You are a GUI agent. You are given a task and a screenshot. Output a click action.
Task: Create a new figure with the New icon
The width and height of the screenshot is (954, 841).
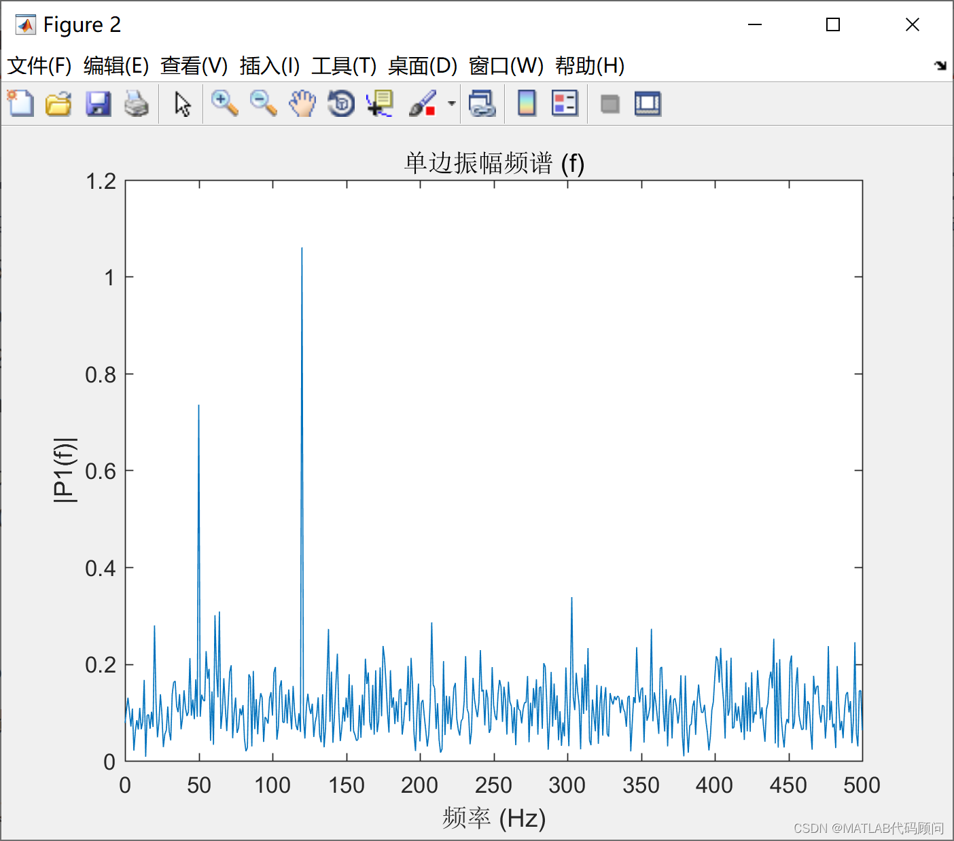point(20,103)
